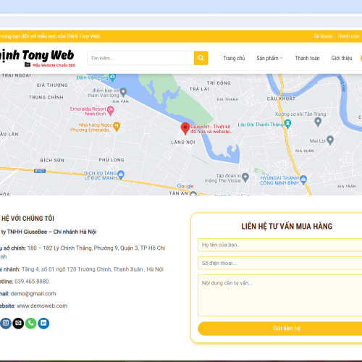Click the điểm bán vé thăm Vân Long marker
362x362 pixels.
[123, 92]
